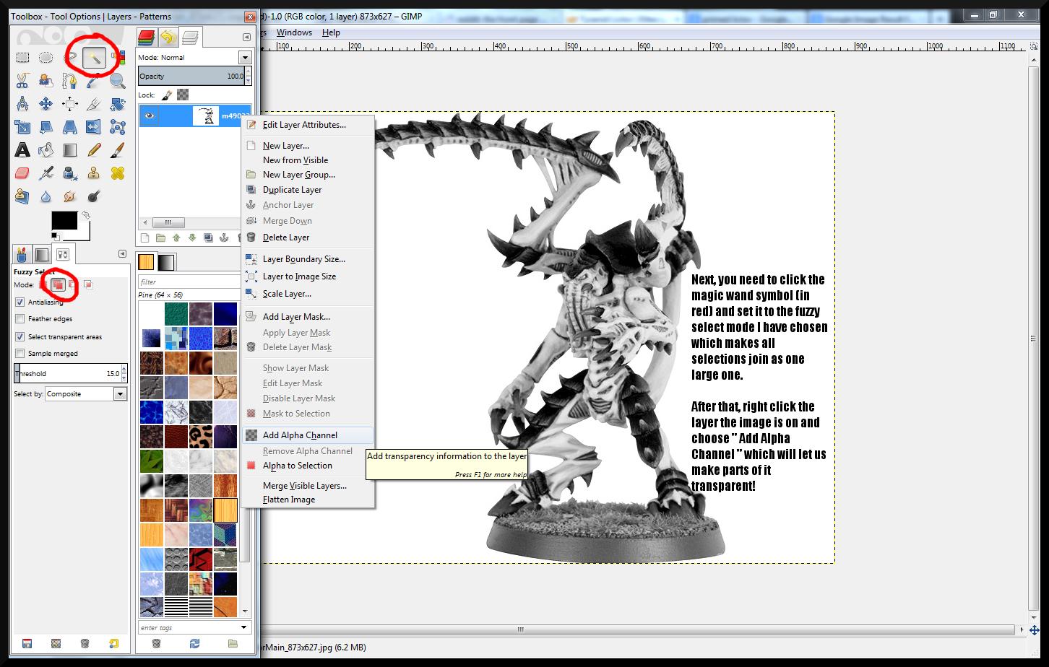Open the pattern tags dropdown arrow
Screen dimensions: 1049x667
(243, 627)
